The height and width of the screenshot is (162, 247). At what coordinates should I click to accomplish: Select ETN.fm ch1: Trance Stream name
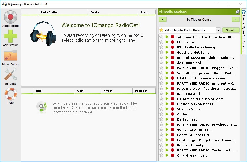201,78
